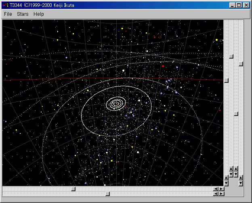Open the Help menu
This screenshot has width=252, height=203.
pos(39,14)
